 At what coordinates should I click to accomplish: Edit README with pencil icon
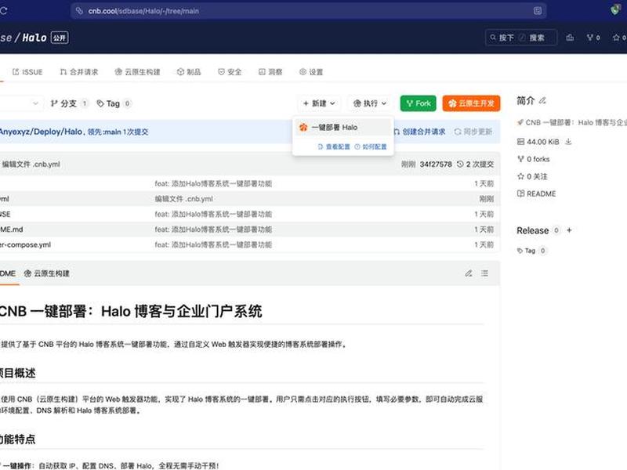469,273
